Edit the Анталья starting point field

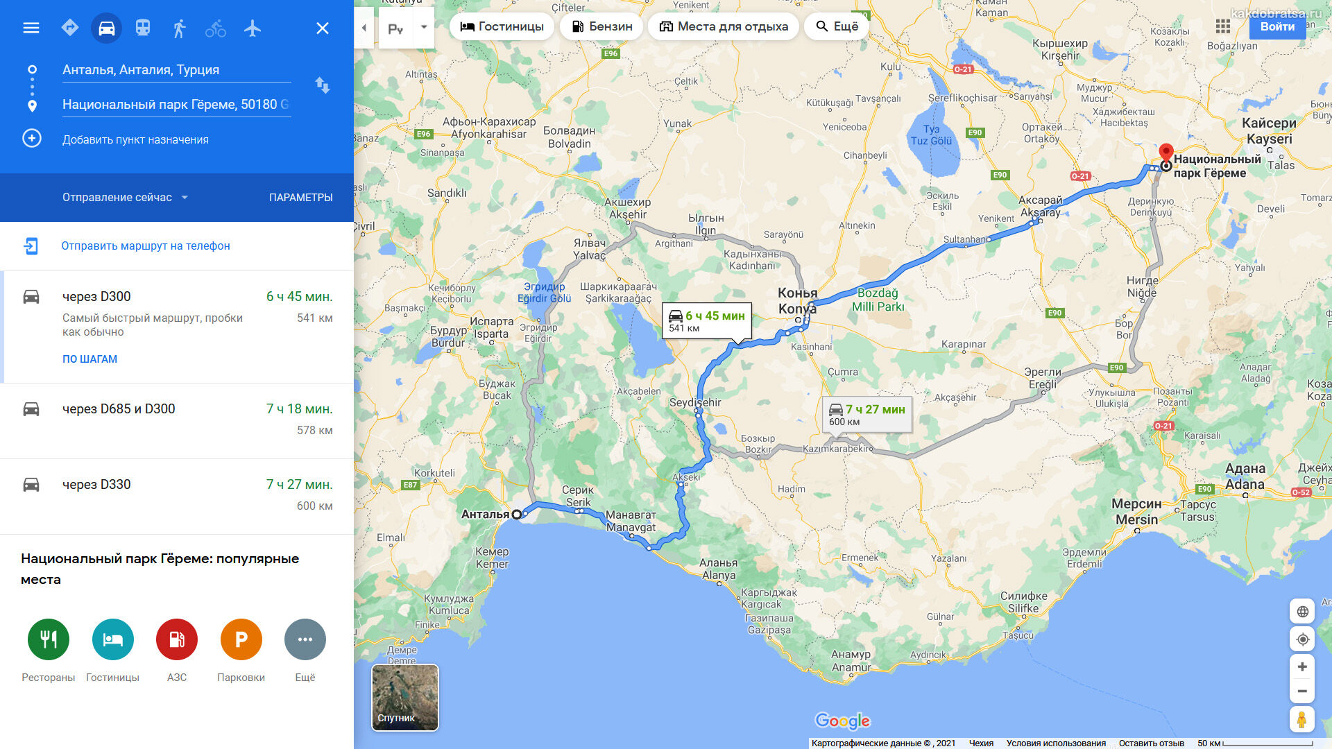coord(176,70)
